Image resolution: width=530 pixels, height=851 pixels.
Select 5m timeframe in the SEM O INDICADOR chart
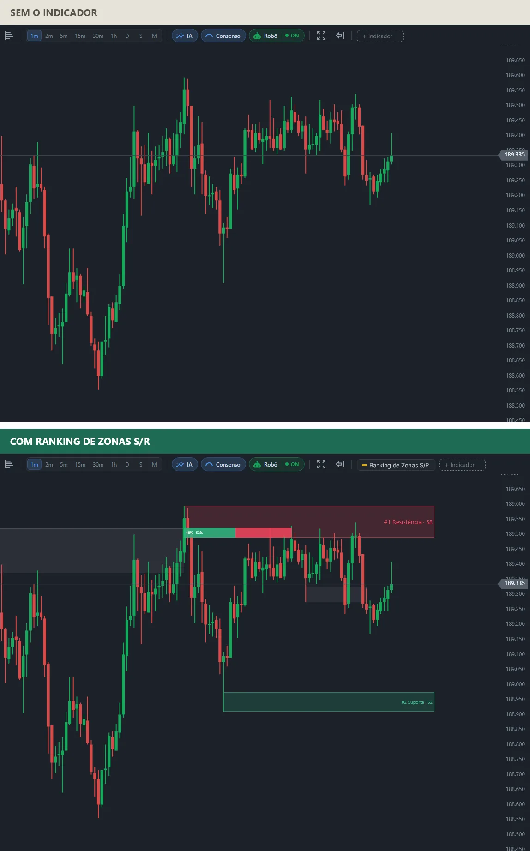(64, 36)
